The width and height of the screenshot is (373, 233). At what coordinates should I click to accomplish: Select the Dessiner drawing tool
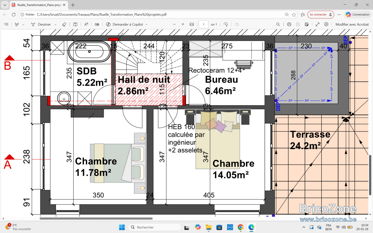coord(41,24)
